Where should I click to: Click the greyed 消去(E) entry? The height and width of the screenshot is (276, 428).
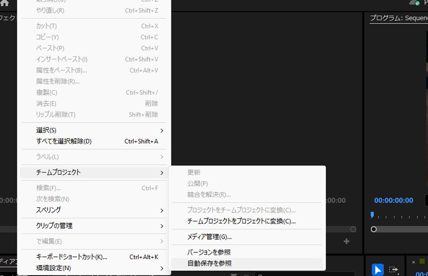tap(94, 104)
